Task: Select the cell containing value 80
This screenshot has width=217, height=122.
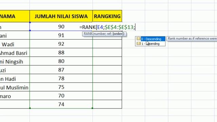Action: pos(61,61)
